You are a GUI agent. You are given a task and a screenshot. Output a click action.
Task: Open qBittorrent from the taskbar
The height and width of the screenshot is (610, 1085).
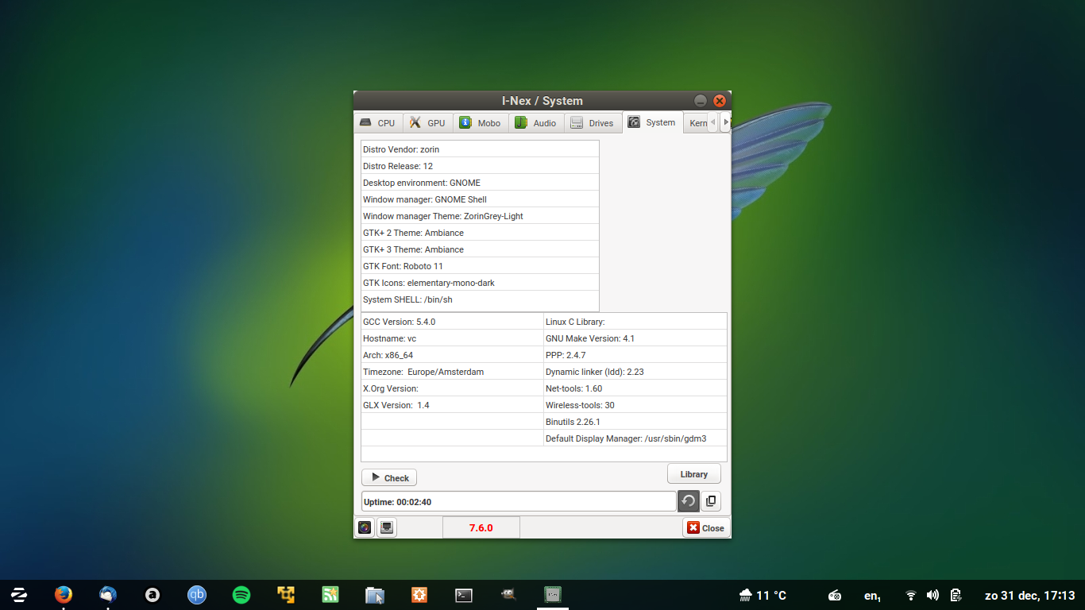(x=197, y=595)
